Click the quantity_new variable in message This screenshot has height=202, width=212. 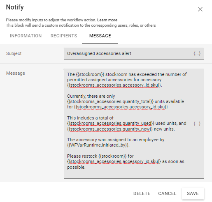tap(110, 129)
